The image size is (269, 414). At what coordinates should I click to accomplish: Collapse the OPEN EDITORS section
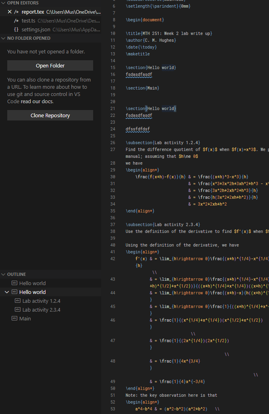point(4,3)
